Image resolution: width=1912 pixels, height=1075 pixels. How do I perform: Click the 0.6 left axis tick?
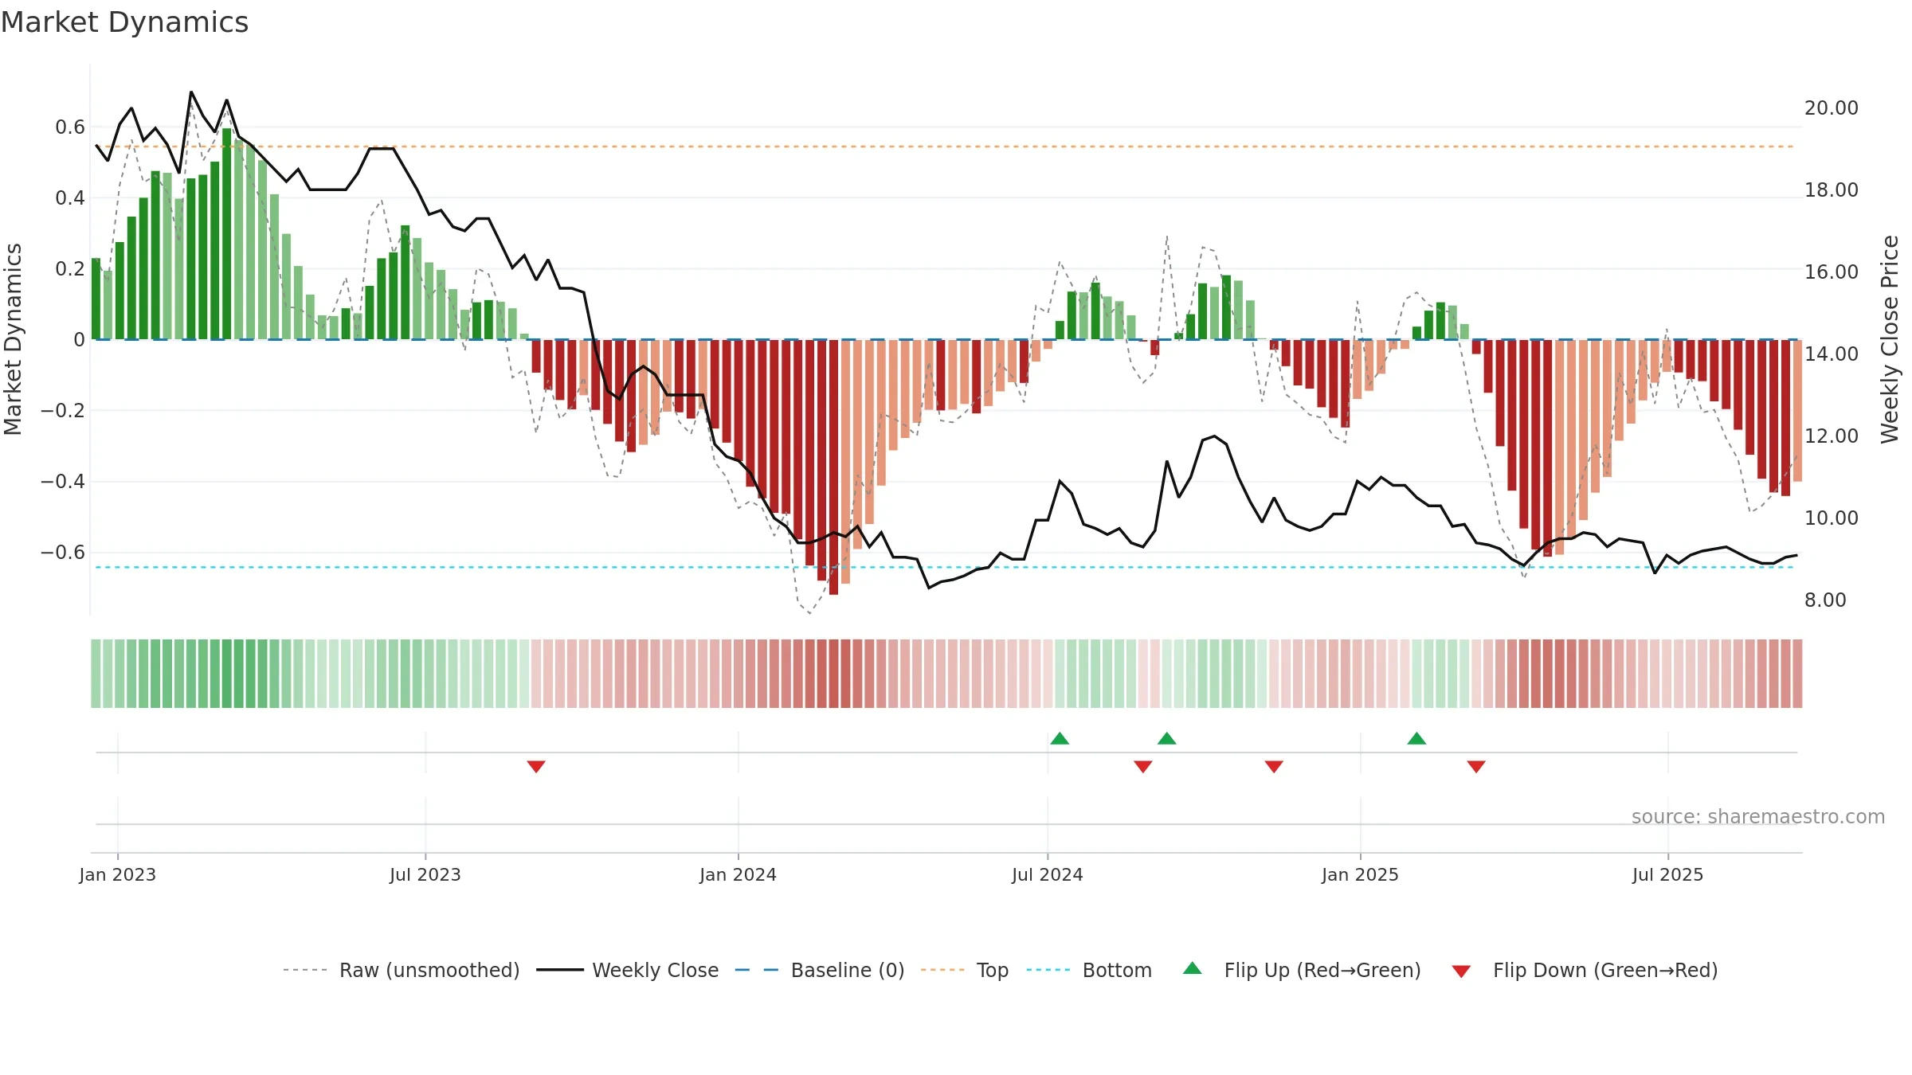tap(70, 127)
